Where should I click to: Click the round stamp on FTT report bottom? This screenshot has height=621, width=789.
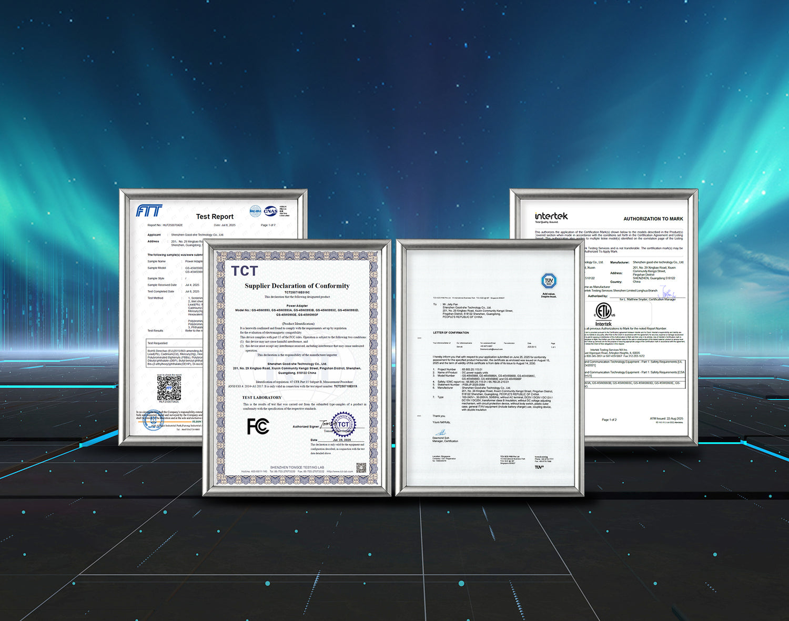pos(153,421)
